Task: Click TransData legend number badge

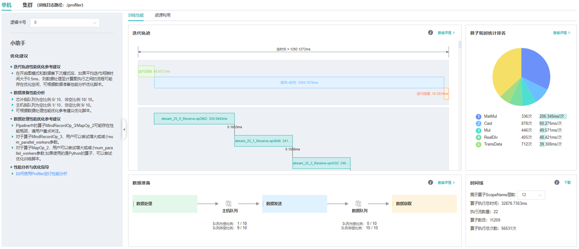Action: coord(478,144)
